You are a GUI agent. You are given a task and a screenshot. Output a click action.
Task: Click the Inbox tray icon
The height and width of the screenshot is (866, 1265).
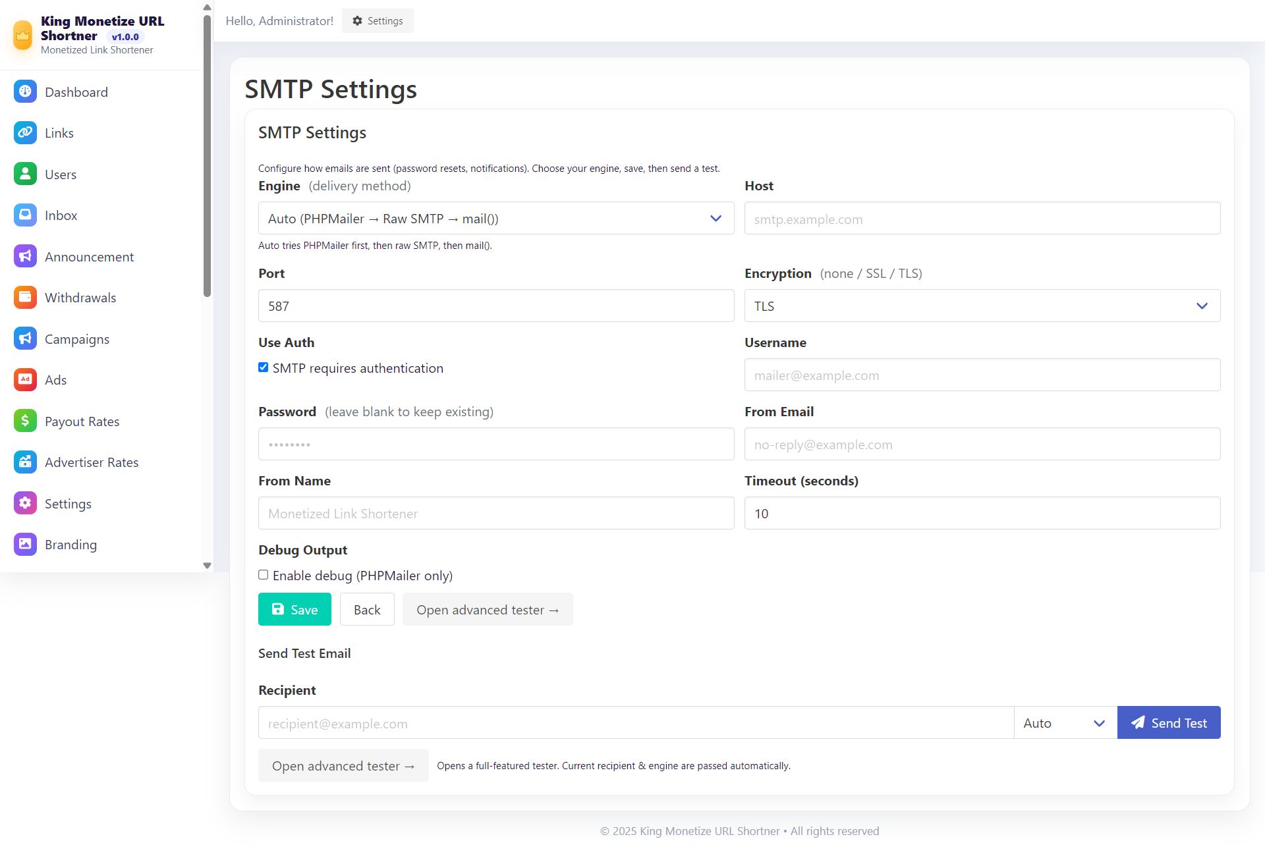point(25,215)
